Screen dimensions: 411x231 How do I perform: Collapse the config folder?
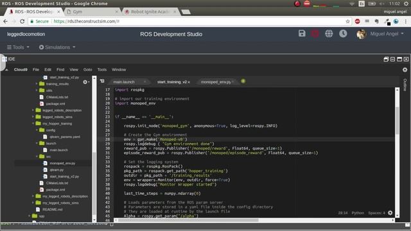[37, 130]
